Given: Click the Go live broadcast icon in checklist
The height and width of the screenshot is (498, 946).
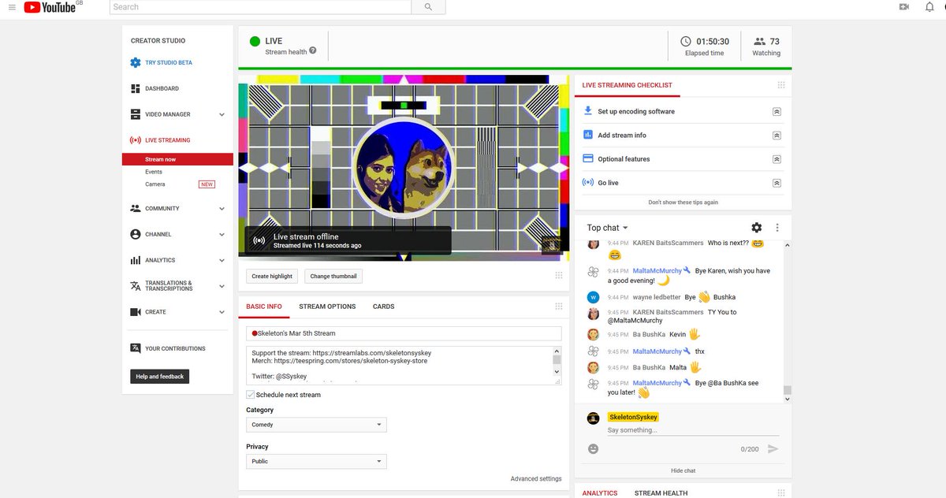Looking at the screenshot, I should (587, 182).
